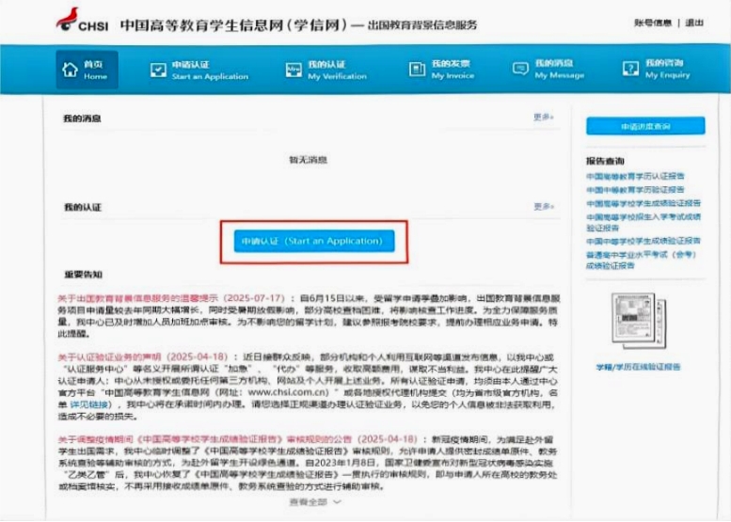Go to the My Message tab

click(x=560, y=70)
